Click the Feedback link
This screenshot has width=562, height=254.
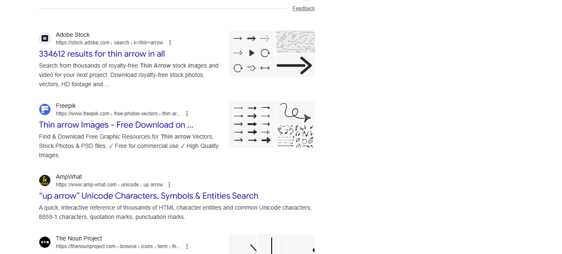303,8
